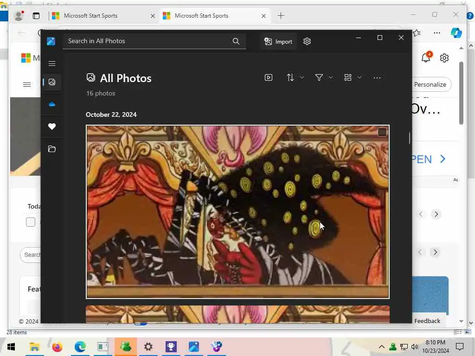
Task: Expand the filter options chevron
Action: pos(330,77)
